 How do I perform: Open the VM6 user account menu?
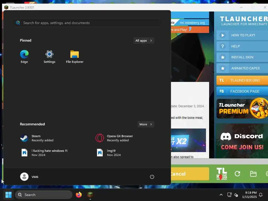pyautogui.click(x=29, y=177)
